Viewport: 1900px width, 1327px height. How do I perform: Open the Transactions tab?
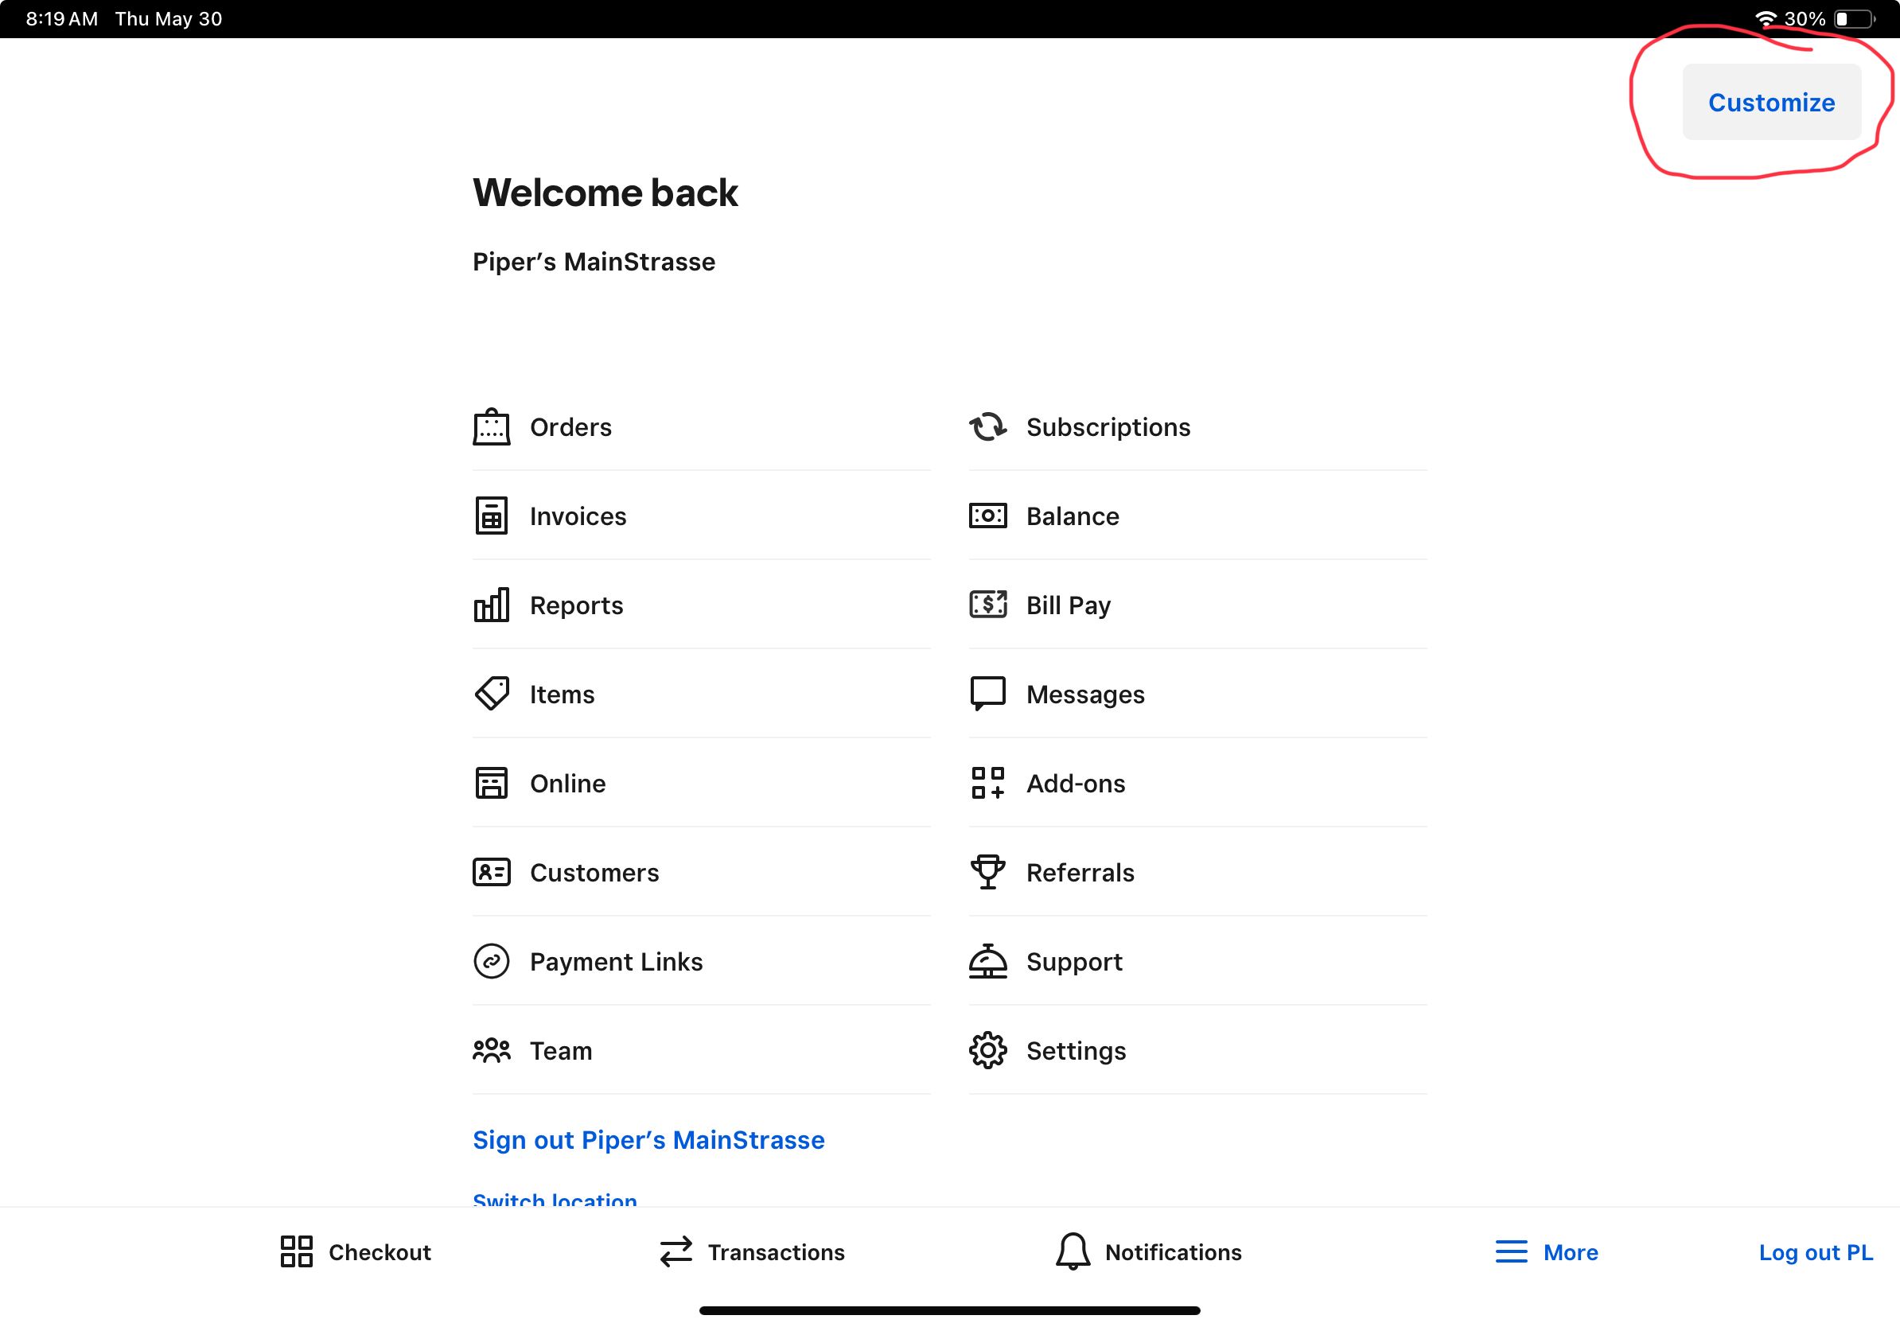click(750, 1251)
